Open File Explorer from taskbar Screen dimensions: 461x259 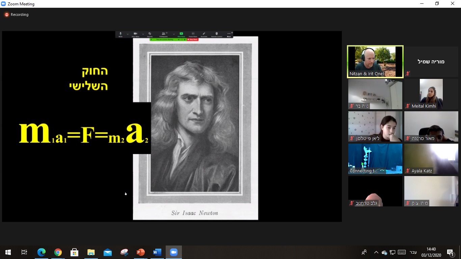coord(91,252)
